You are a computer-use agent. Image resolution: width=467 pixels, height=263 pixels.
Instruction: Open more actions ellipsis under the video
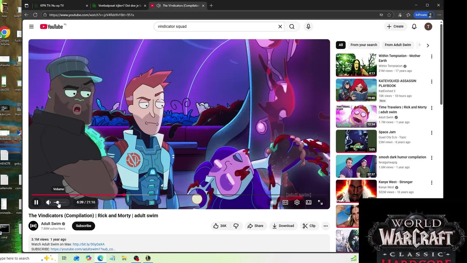click(x=325, y=226)
